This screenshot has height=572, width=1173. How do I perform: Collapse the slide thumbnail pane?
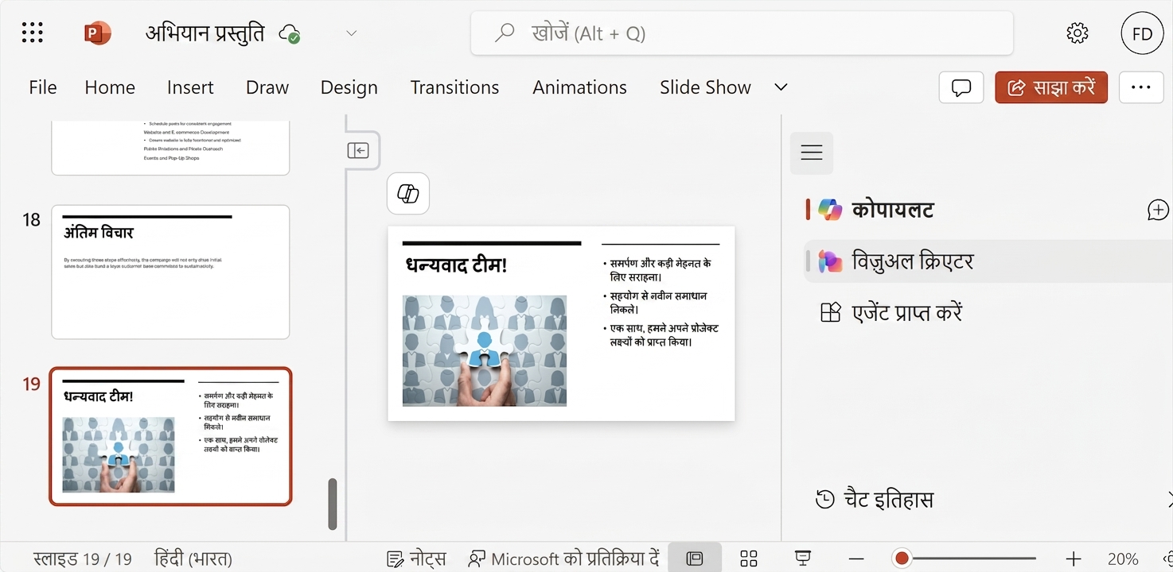point(358,150)
